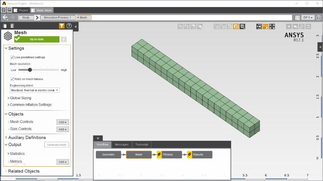Screen dimensions: 323x181
Task: Expand the Metrics item
Action: [x=9, y=162]
